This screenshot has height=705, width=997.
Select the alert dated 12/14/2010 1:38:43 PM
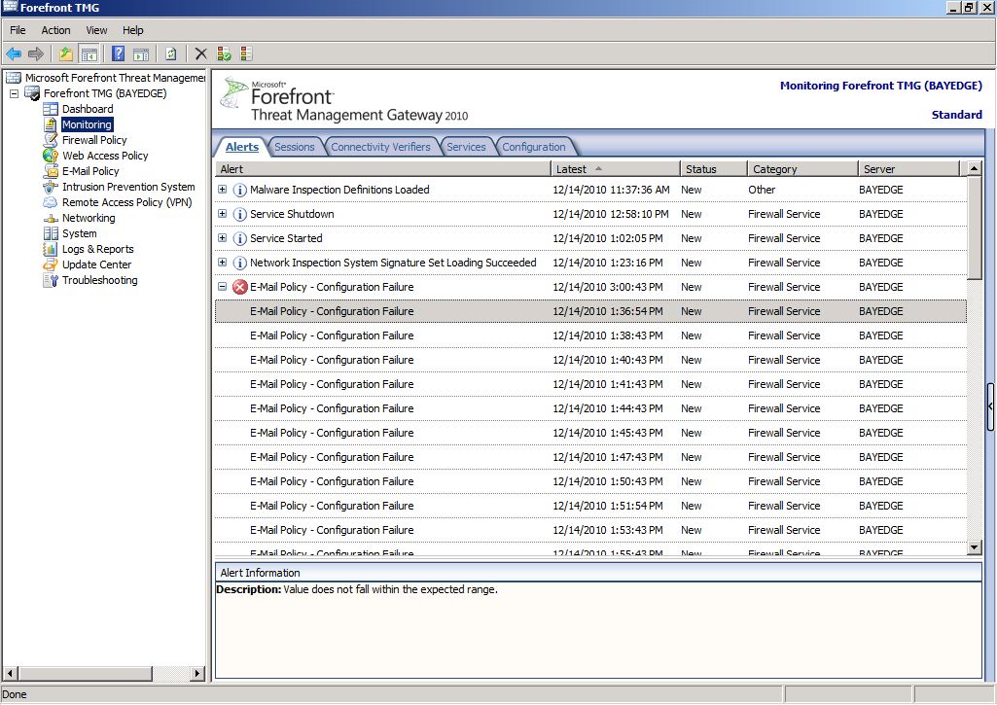590,335
